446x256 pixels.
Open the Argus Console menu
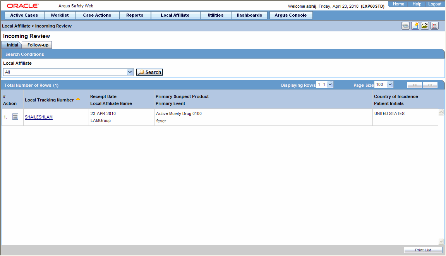click(x=291, y=15)
